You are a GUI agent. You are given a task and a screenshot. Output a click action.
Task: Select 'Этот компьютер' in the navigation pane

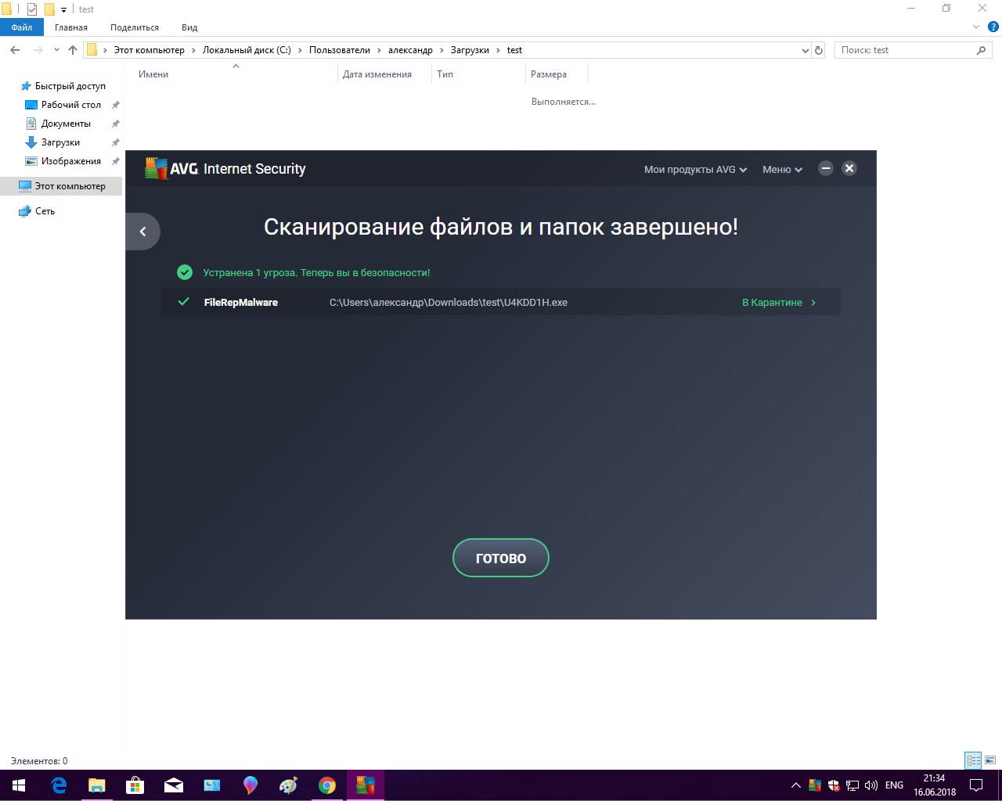pyautogui.click(x=61, y=186)
